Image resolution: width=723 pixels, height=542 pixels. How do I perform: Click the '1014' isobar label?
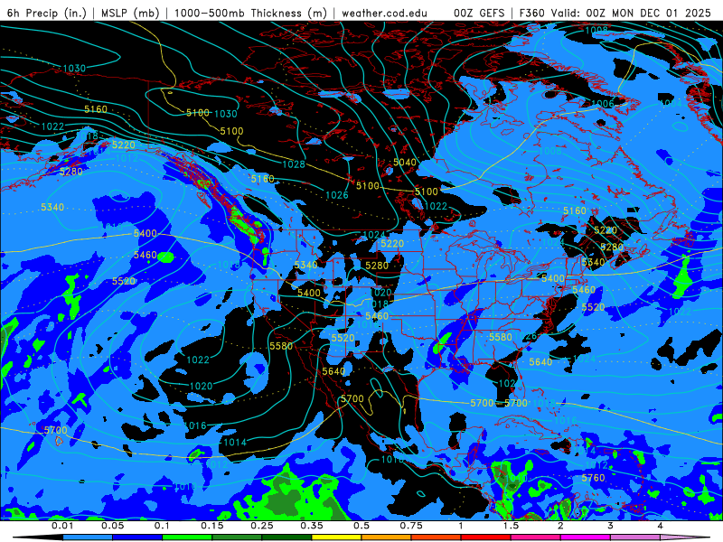(x=235, y=443)
